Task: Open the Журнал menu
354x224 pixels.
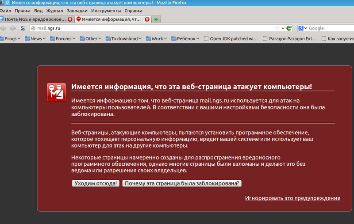Action: tap(54, 11)
